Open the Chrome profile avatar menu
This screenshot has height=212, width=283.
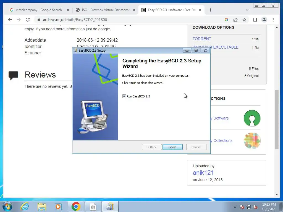pos(264,20)
